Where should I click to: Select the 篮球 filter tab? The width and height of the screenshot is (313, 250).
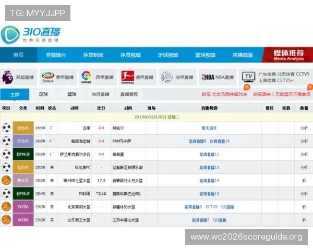click(72, 94)
